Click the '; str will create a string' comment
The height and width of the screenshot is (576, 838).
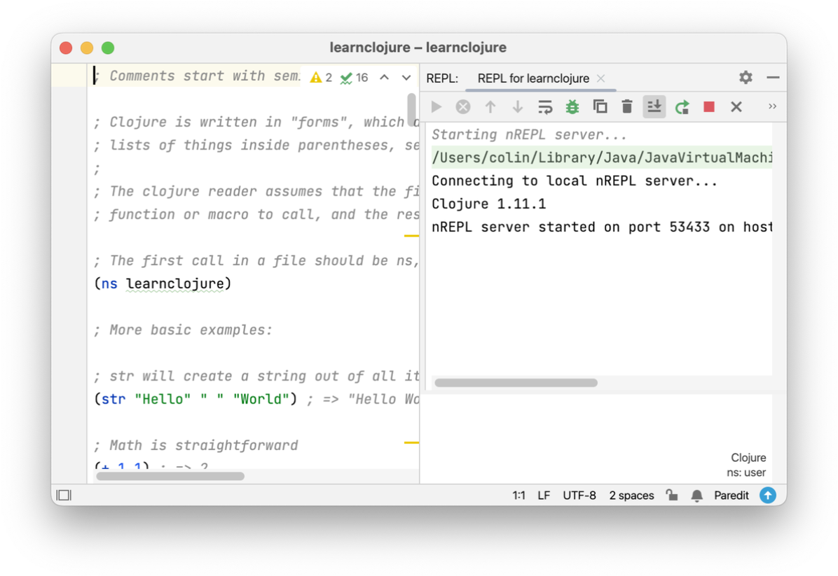pyautogui.click(x=256, y=376)
